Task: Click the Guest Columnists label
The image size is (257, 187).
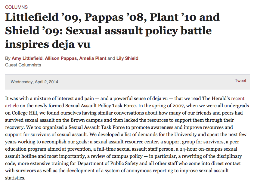Action: click(23, 65)
